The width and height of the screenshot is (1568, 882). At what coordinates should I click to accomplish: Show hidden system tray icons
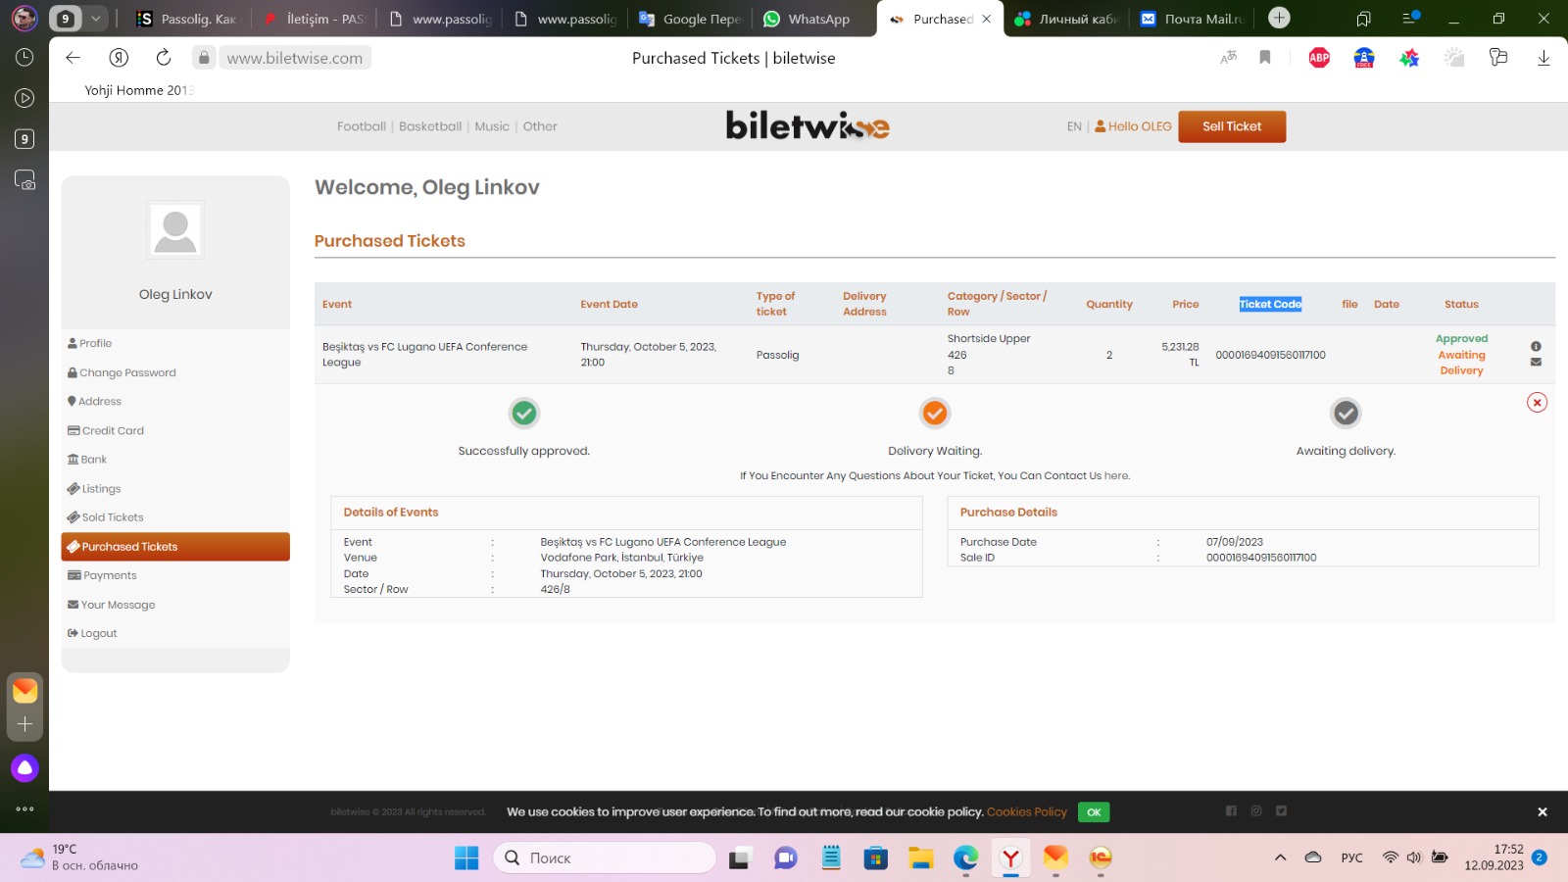pos(1280,858)
